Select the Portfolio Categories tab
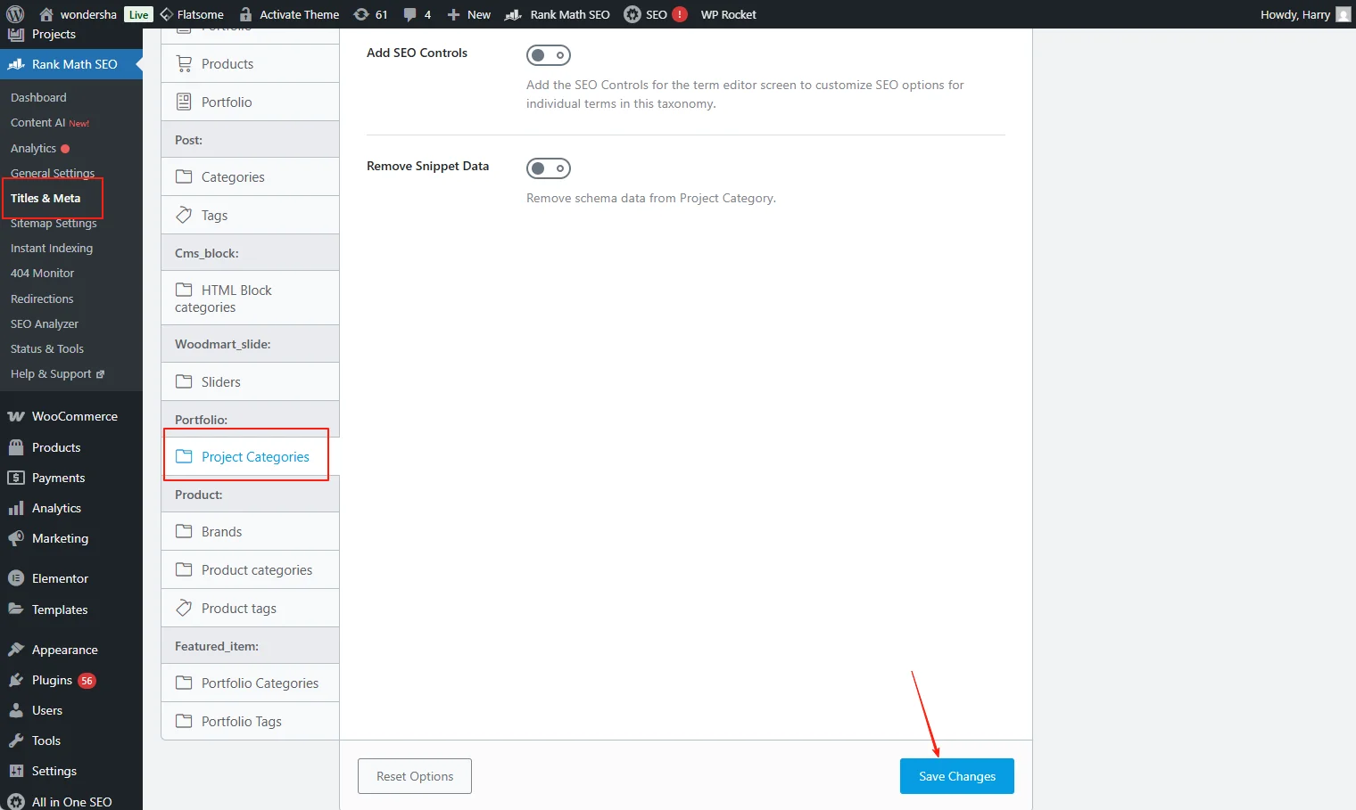 [x=250, y=683]
